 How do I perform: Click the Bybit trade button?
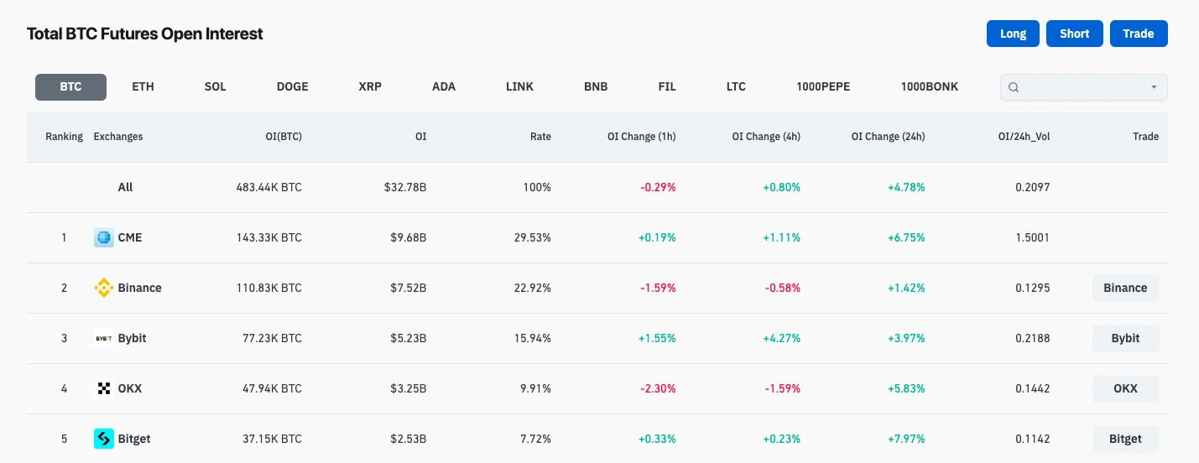pyautogui.click(x=1125, y=338)
